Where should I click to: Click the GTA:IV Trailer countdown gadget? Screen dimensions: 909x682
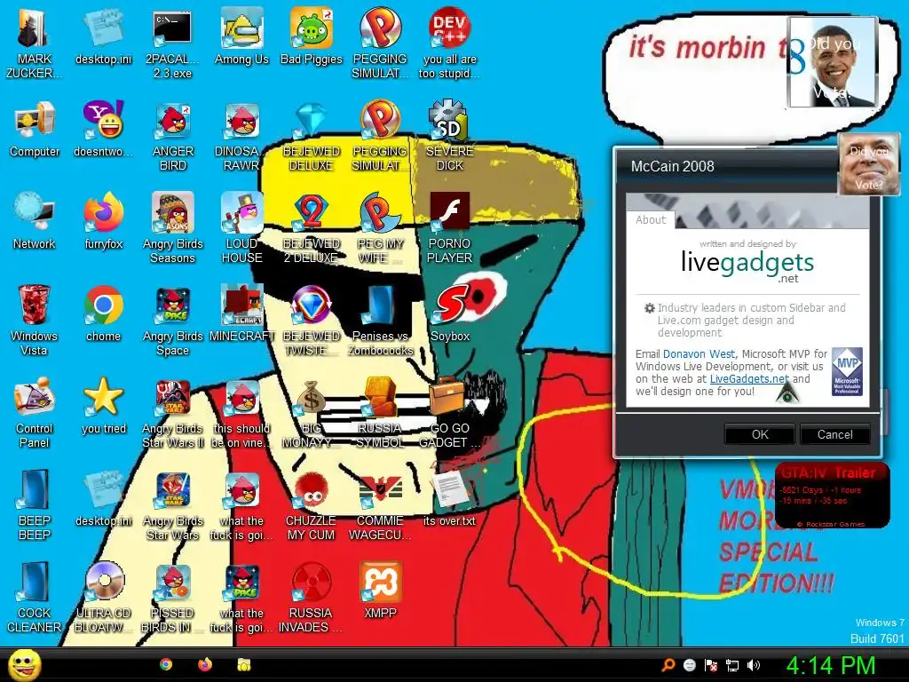point(832,496)
